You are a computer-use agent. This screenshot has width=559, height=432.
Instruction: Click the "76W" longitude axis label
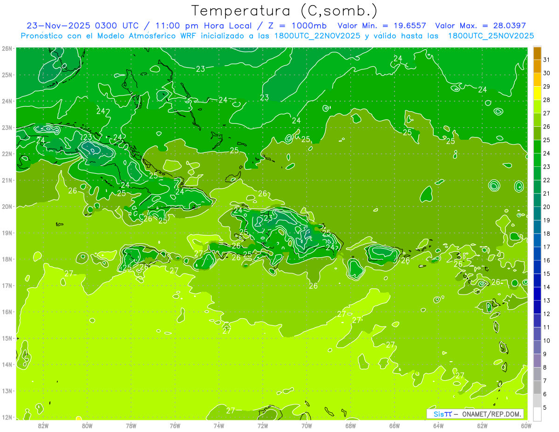pos(175,425)
